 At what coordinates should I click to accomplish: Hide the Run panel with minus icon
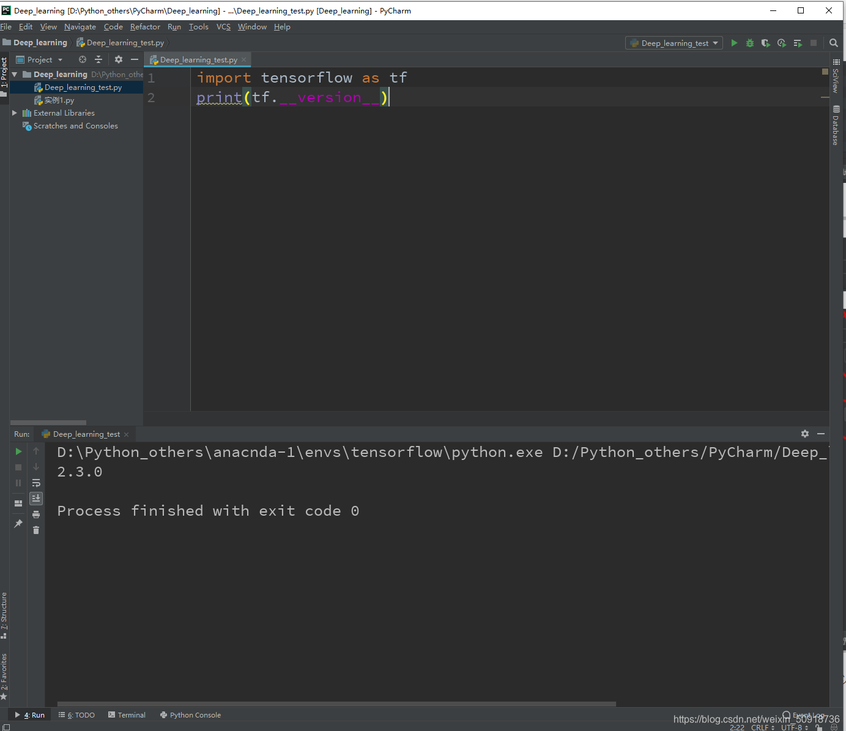click(821, 434)
